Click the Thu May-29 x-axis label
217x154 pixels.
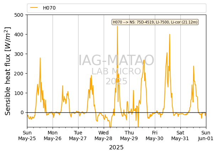click(x=129, y=136)
